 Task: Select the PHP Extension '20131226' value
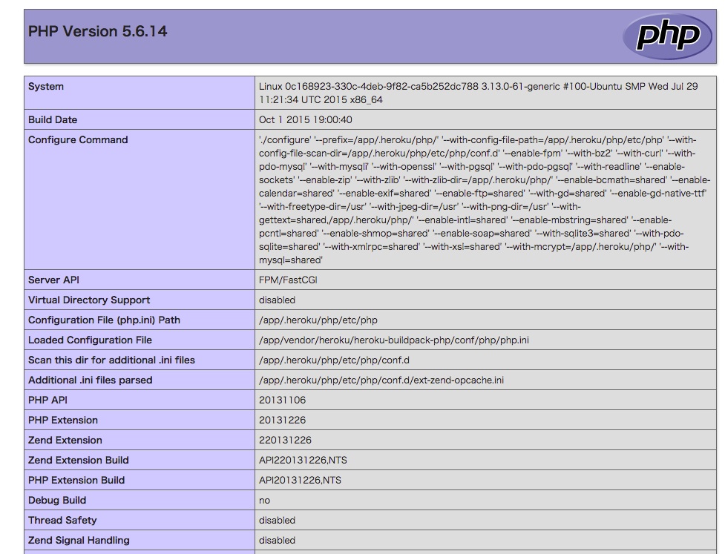click(x=282, y=420)
